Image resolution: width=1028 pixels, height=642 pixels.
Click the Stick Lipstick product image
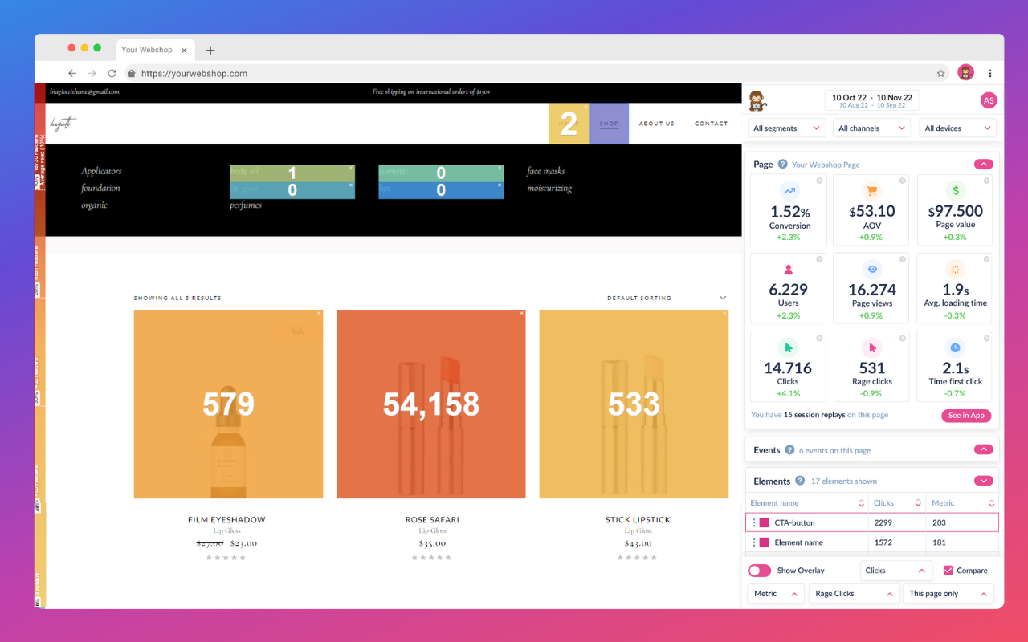click(x=634, y=404)
